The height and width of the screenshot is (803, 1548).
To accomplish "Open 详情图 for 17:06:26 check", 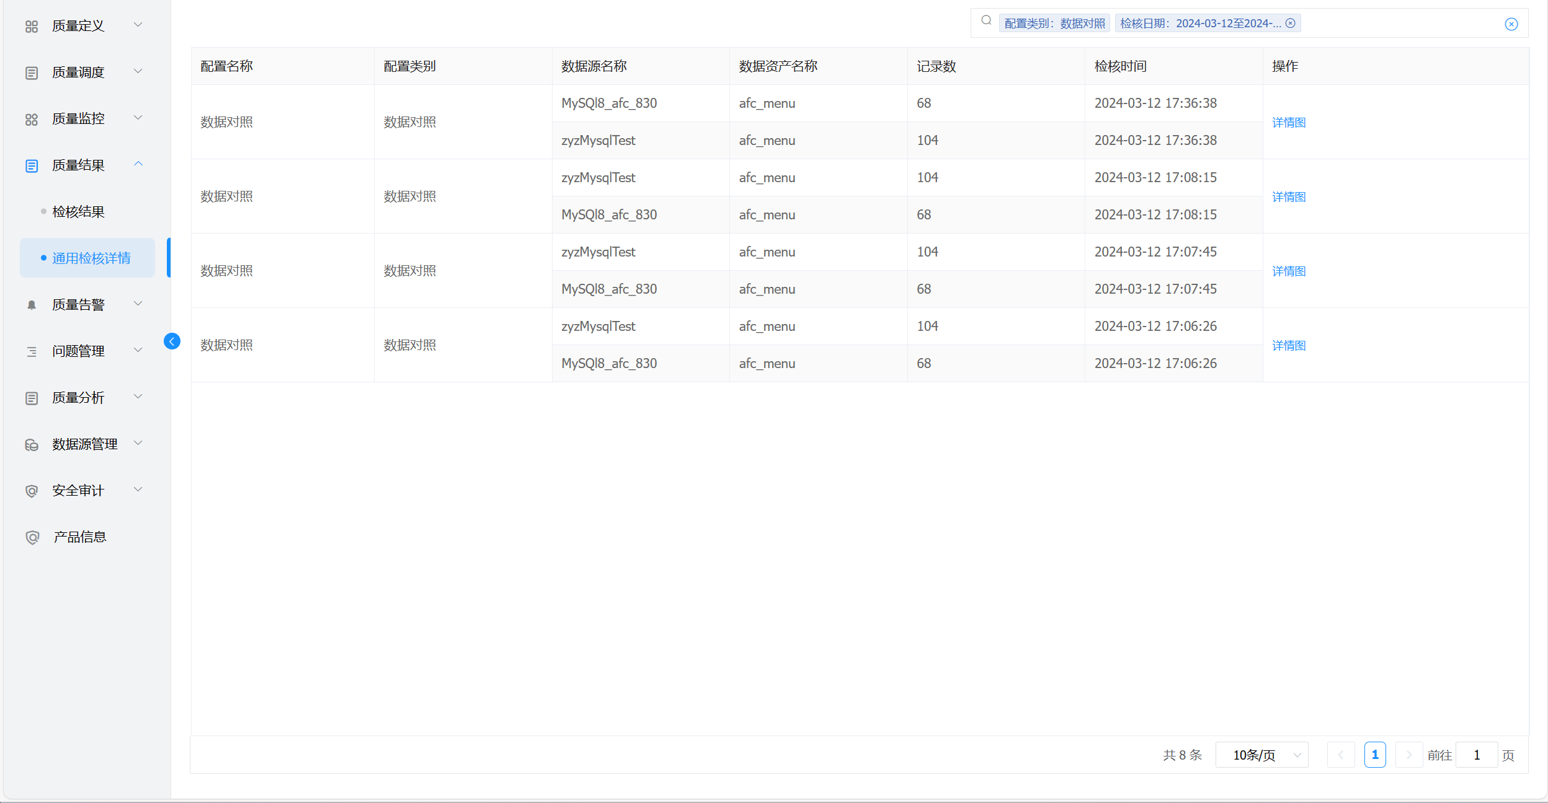I will (1289, 345).
